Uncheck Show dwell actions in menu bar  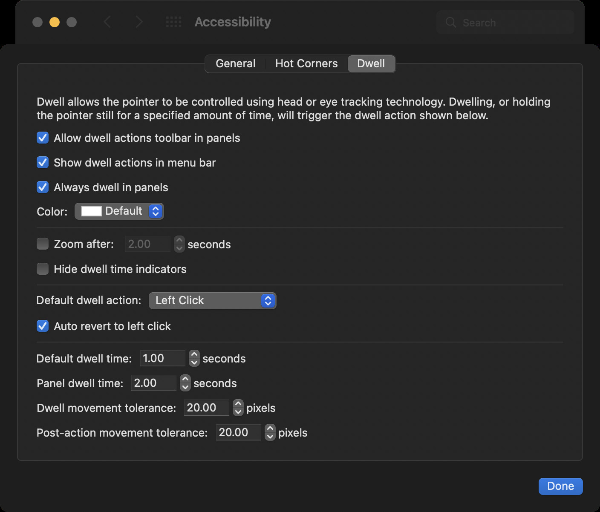click(x=43, y=163)
